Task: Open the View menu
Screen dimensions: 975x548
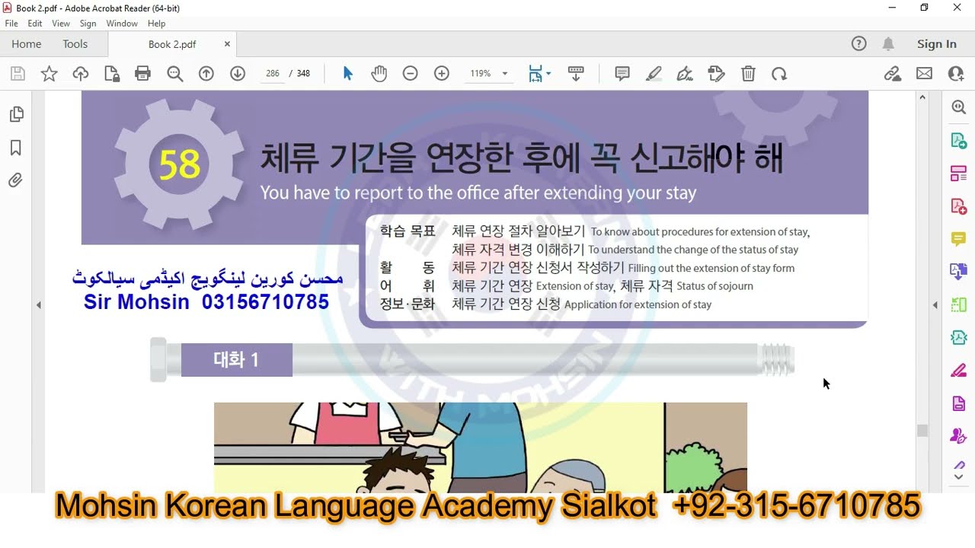Action: coord(61,24)
